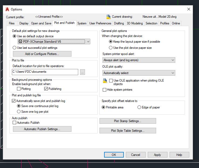The height and width of the screenshot is (168, 199).
Task: Close the Options dialog with X
Action: 188,9
